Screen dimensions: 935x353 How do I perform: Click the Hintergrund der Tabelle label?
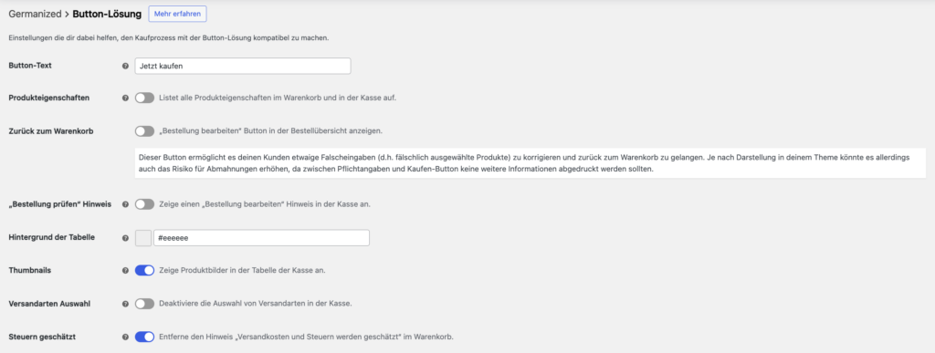[x=52, y=237]
